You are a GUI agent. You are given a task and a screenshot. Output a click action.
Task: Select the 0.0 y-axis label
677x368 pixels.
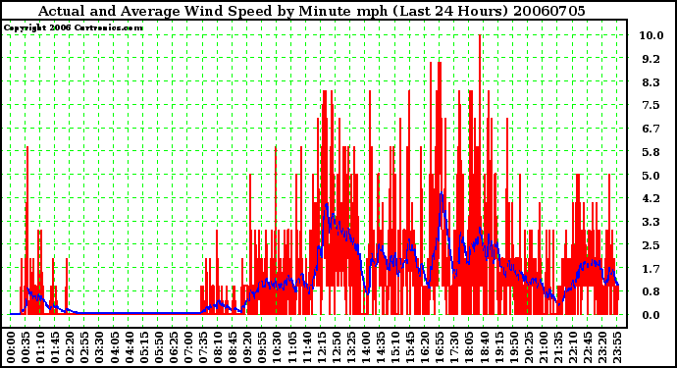click(651, 315)
